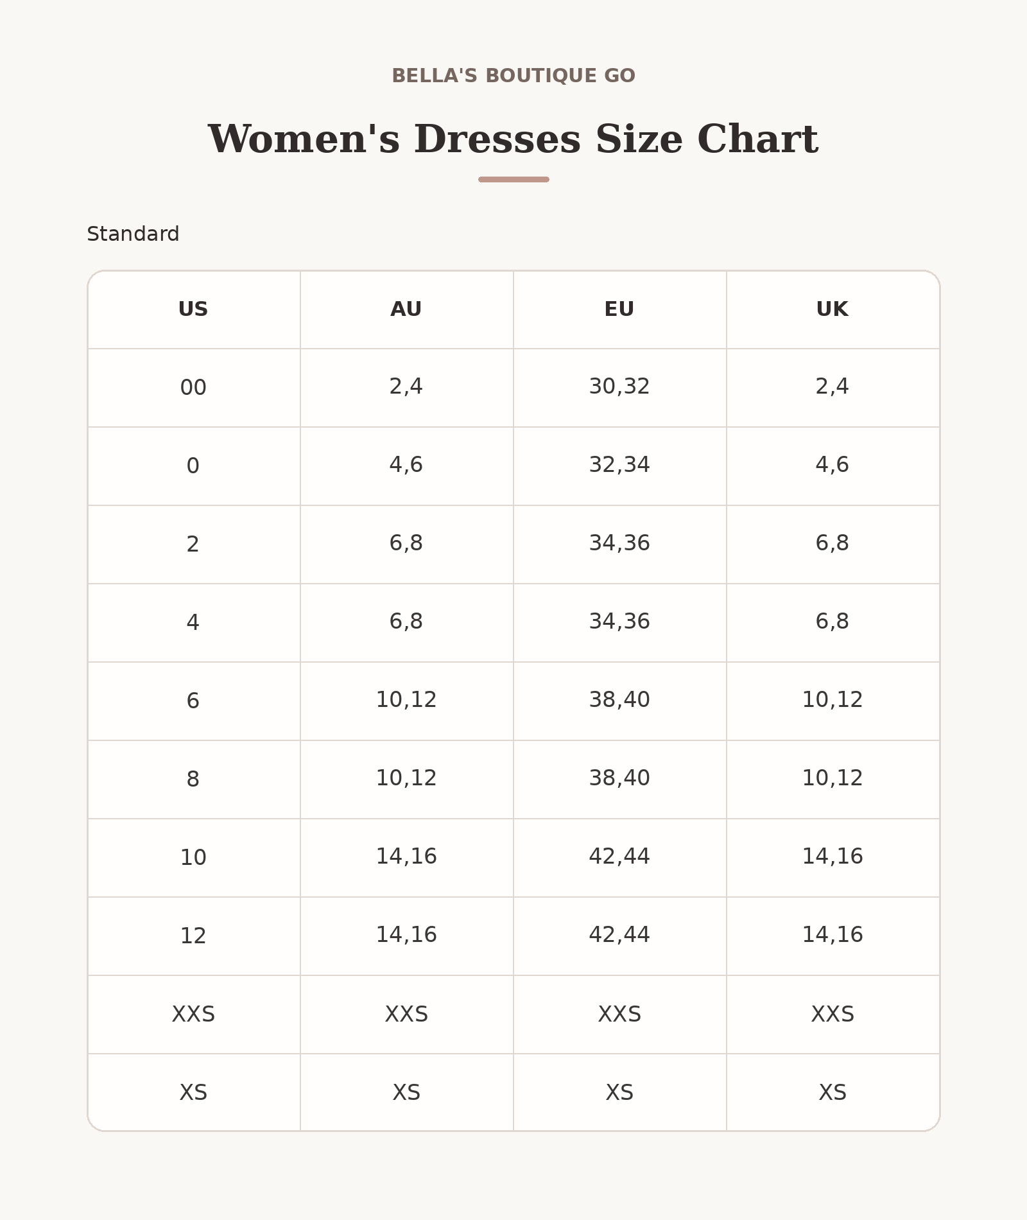The image size is (1027, 1220).
Task: Click the US size 4 cell
Action: pyautogui.click(x=193, y=623)
